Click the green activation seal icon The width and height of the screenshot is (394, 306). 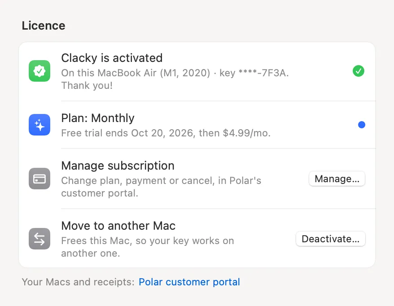click(x=39, y=71)
